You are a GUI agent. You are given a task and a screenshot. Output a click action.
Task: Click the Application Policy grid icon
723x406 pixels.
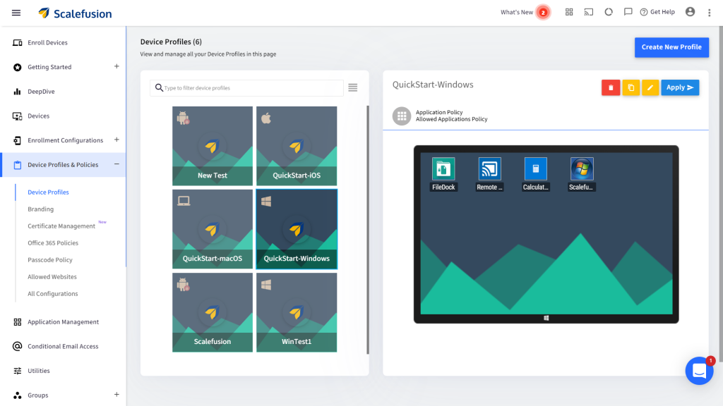[402, 116]
